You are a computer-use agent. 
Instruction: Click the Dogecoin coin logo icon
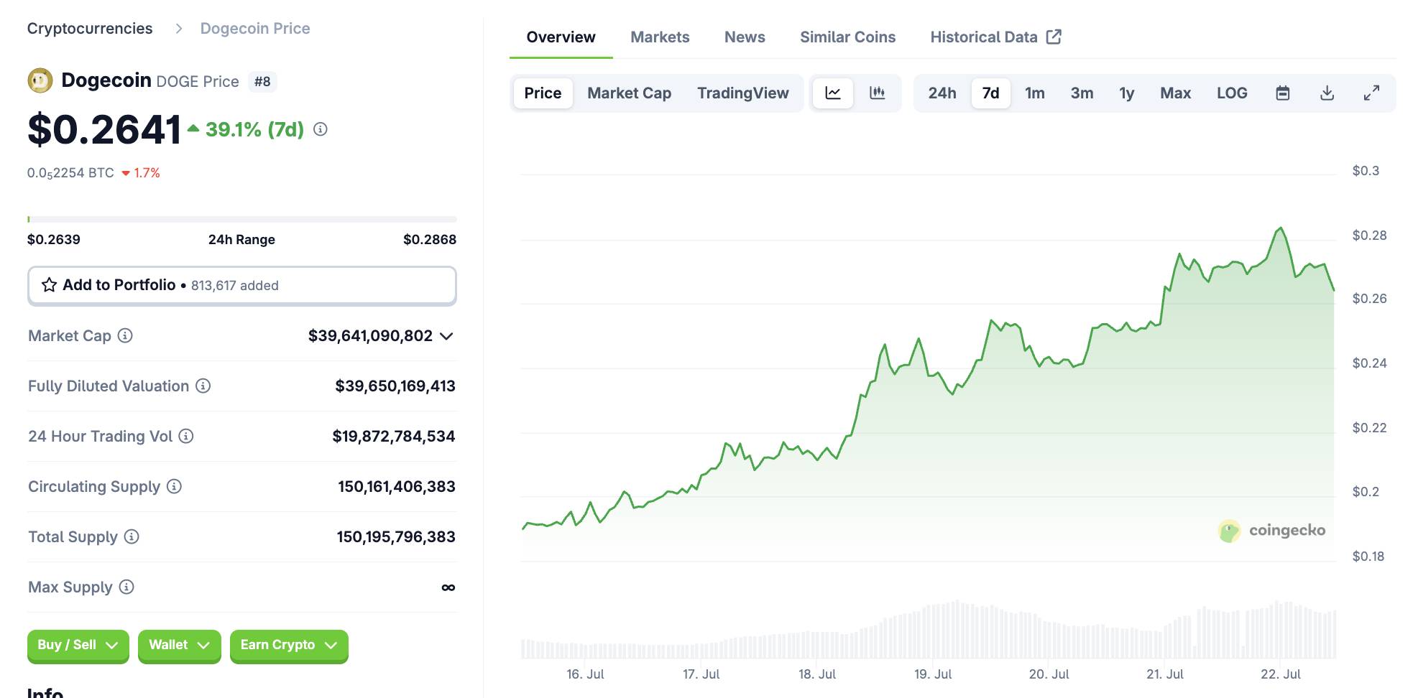(40, 80)
